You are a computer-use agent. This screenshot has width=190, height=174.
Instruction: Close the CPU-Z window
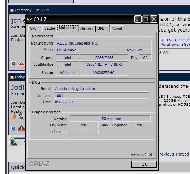pyautogui.click(x=154, y=19)
